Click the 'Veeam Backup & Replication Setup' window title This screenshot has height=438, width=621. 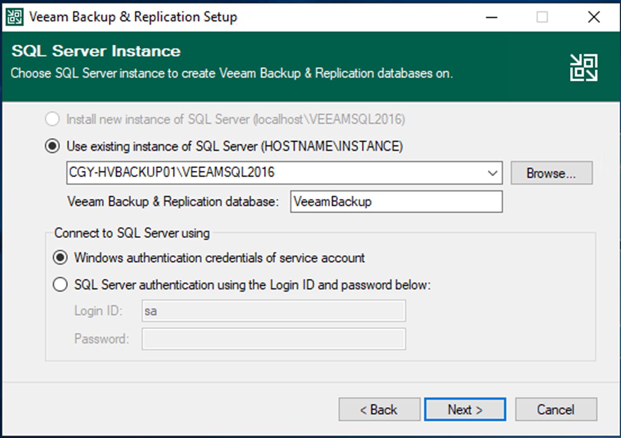click(133, 17)
